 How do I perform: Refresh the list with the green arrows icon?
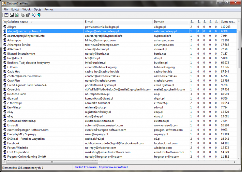(x=17, y=15)
